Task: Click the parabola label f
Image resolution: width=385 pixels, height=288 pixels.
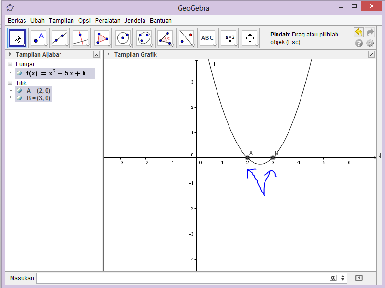Action: pyautogui.click(x=215, y=64)
